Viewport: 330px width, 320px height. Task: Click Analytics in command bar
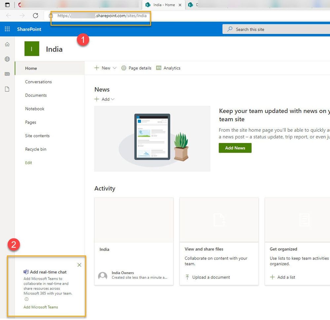(x=172, y=68)
